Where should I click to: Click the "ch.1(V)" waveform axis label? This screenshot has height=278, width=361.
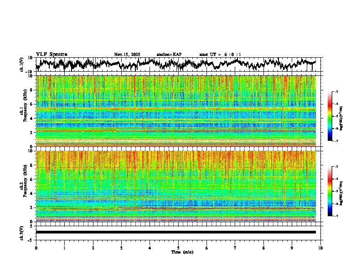tap(22, 65)
